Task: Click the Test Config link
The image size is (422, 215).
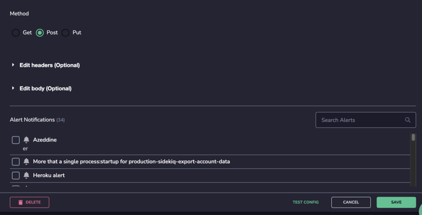Action: click(x=305, y=202)
